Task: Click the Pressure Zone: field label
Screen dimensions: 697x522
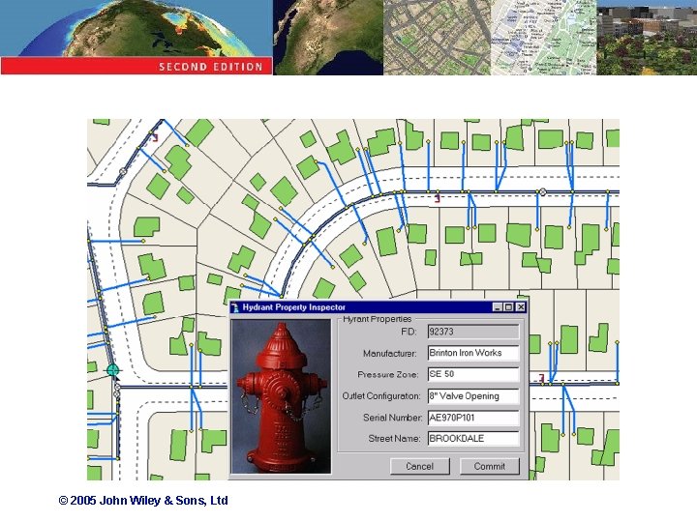Action: pyautogui.click(x=387, y=375)
